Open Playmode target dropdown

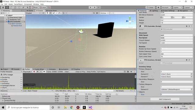pyautogui.click(x=27, y=72)
